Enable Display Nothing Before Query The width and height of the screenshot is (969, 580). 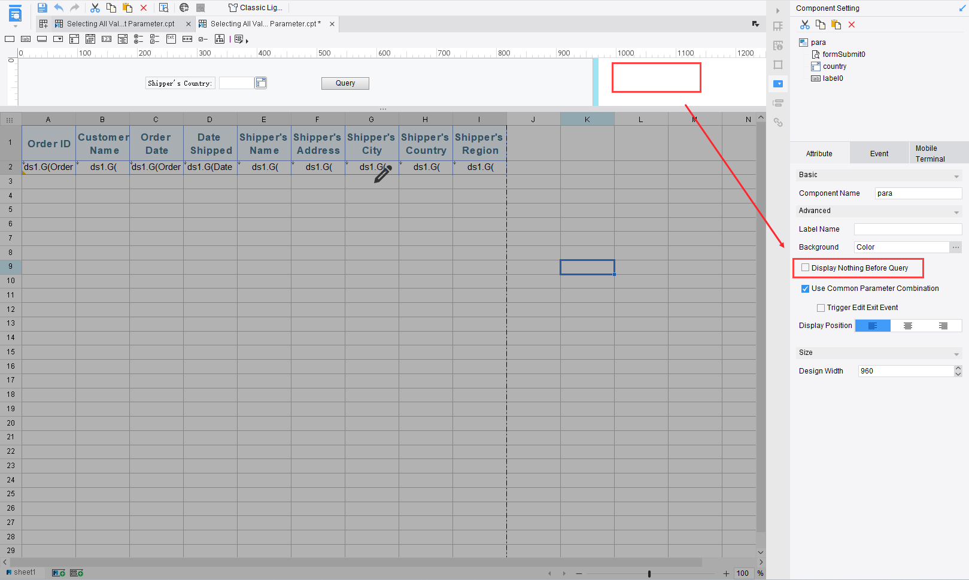[x=804, y=267]
